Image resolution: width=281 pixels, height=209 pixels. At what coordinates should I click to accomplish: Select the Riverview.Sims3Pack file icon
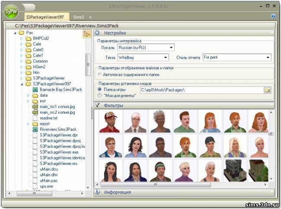pos(35,129)
